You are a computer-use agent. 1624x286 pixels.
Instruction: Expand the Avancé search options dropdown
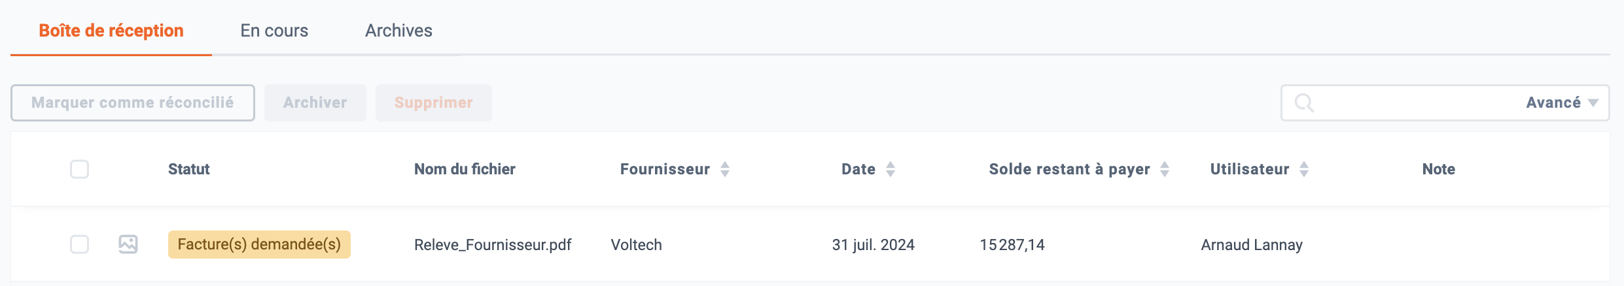pos(1562,103)
